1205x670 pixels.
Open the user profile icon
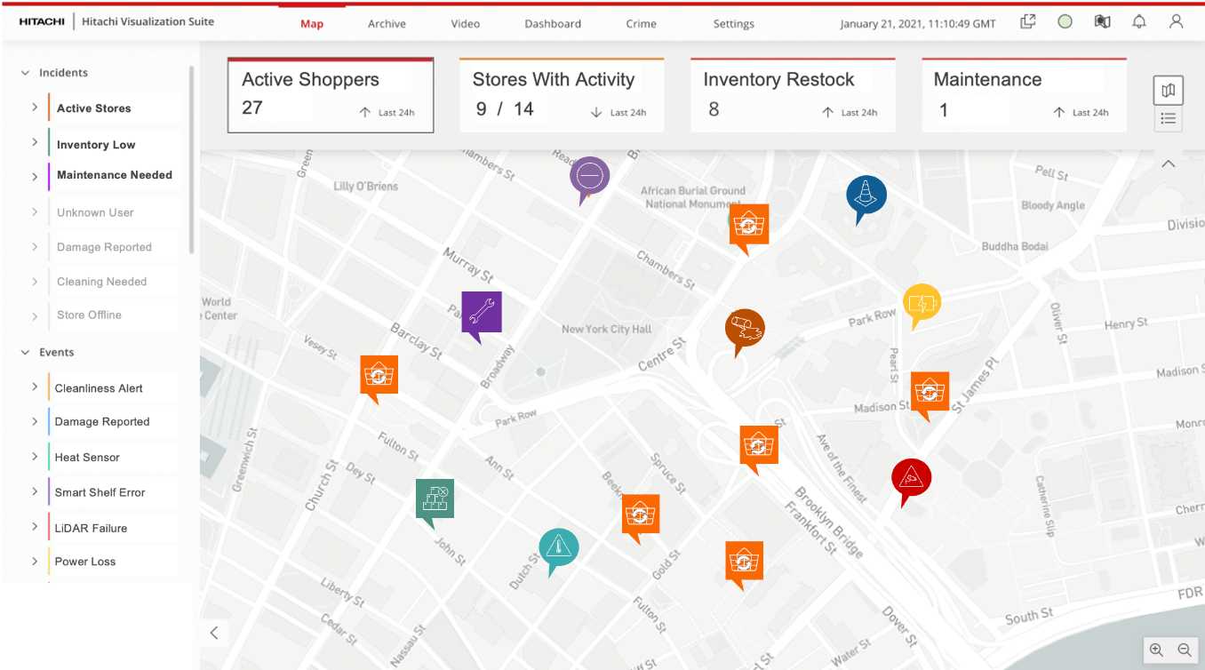[x=1176, y=22]
